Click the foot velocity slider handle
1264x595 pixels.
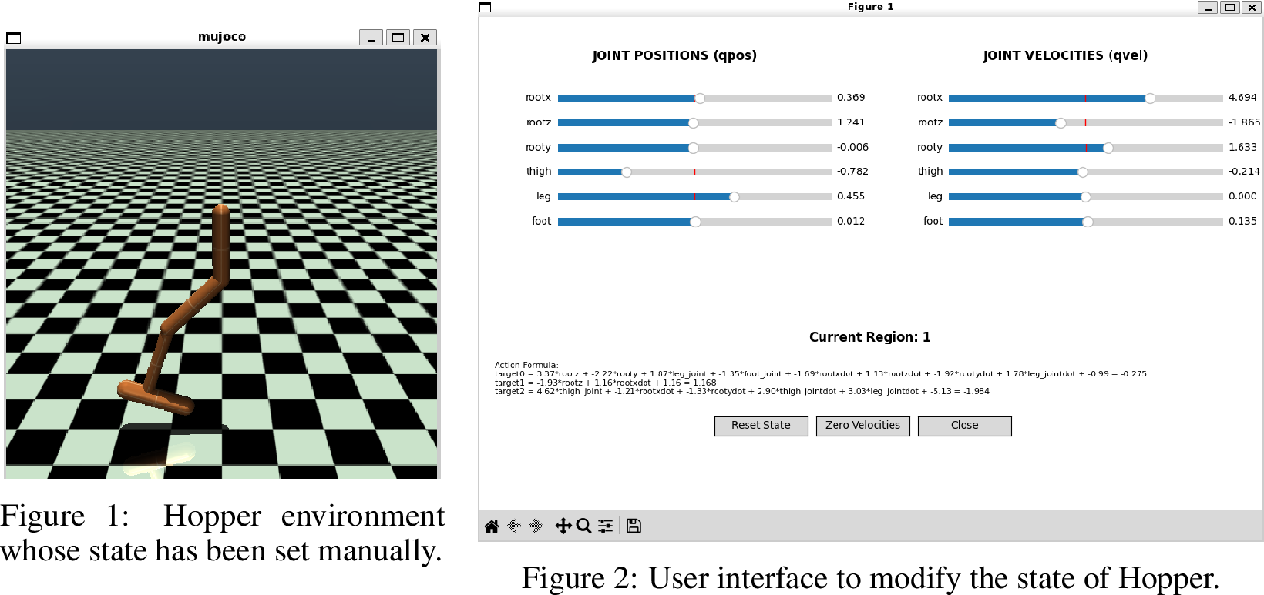1088,222
